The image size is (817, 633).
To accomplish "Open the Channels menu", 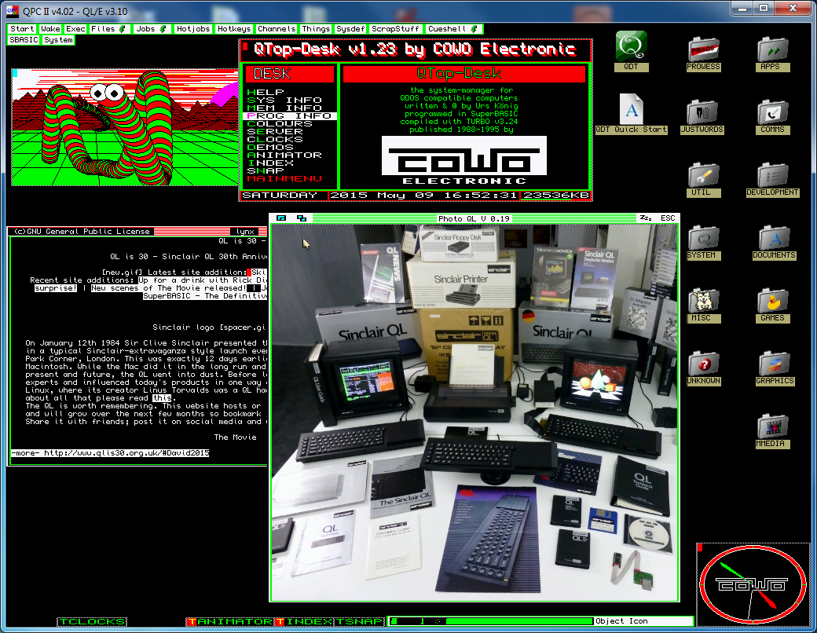I will tap(277, 29).
